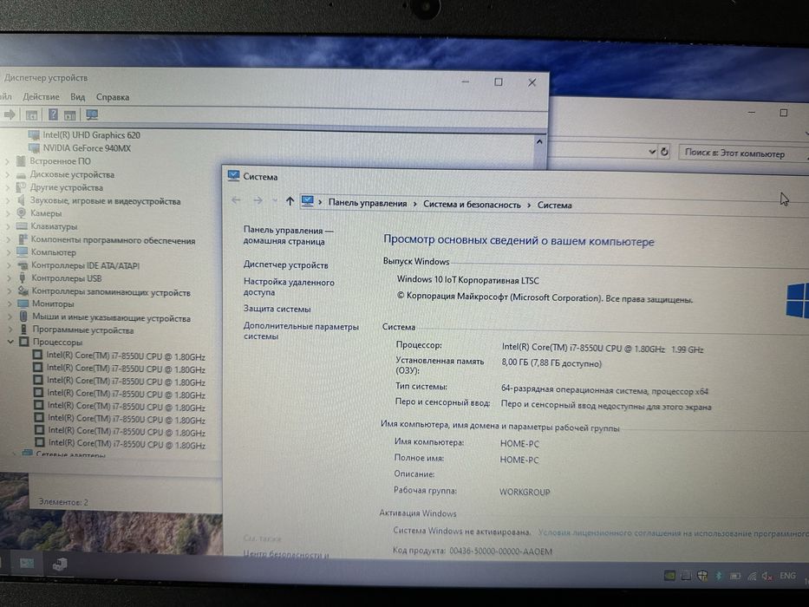The image size is (809, 607).
Task: Expand the Контроллеры USB category
Action: tap(9, 278)
